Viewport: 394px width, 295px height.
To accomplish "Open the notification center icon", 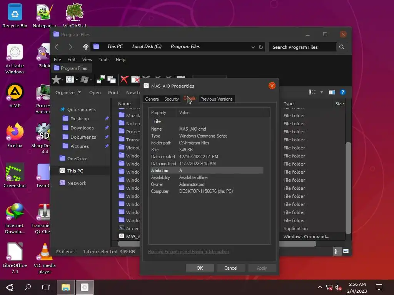I will click(379, 287).
